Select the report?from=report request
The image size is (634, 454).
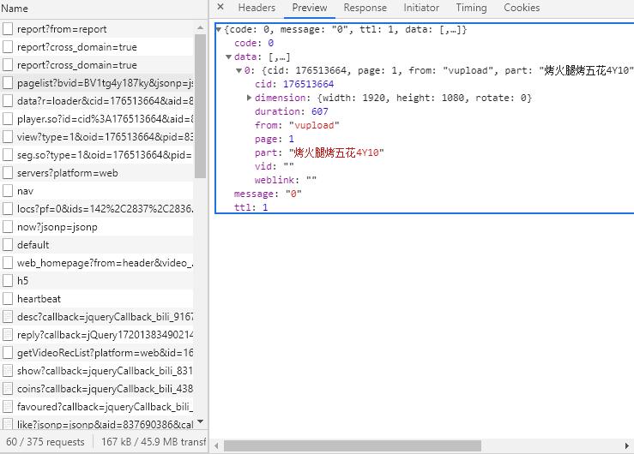[97, 29]
